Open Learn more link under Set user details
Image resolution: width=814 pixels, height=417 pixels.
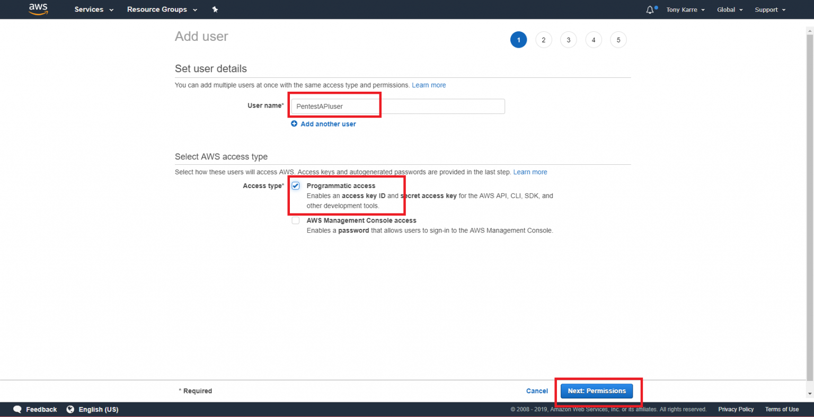coord(429,85)
